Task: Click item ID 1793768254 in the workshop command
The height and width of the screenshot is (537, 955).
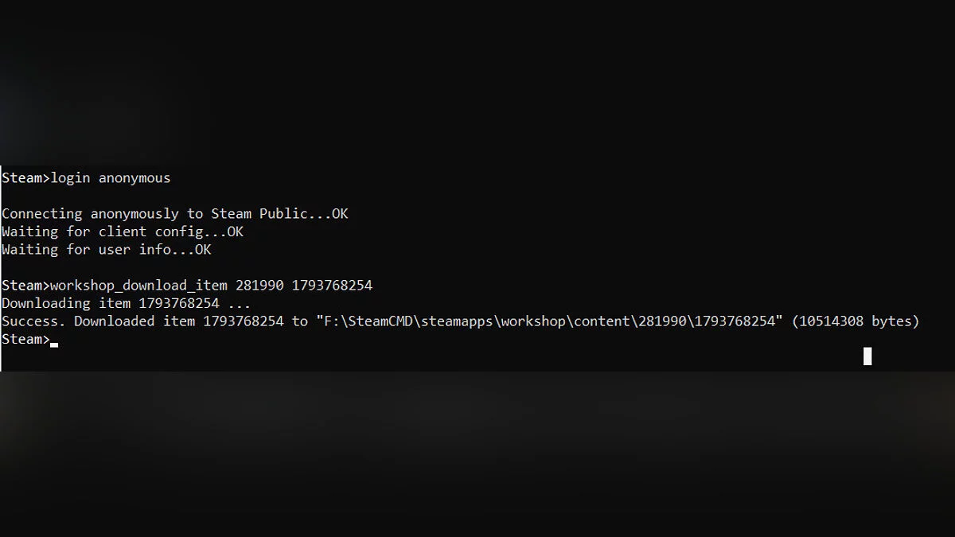Action: click(x=332, y=286)
